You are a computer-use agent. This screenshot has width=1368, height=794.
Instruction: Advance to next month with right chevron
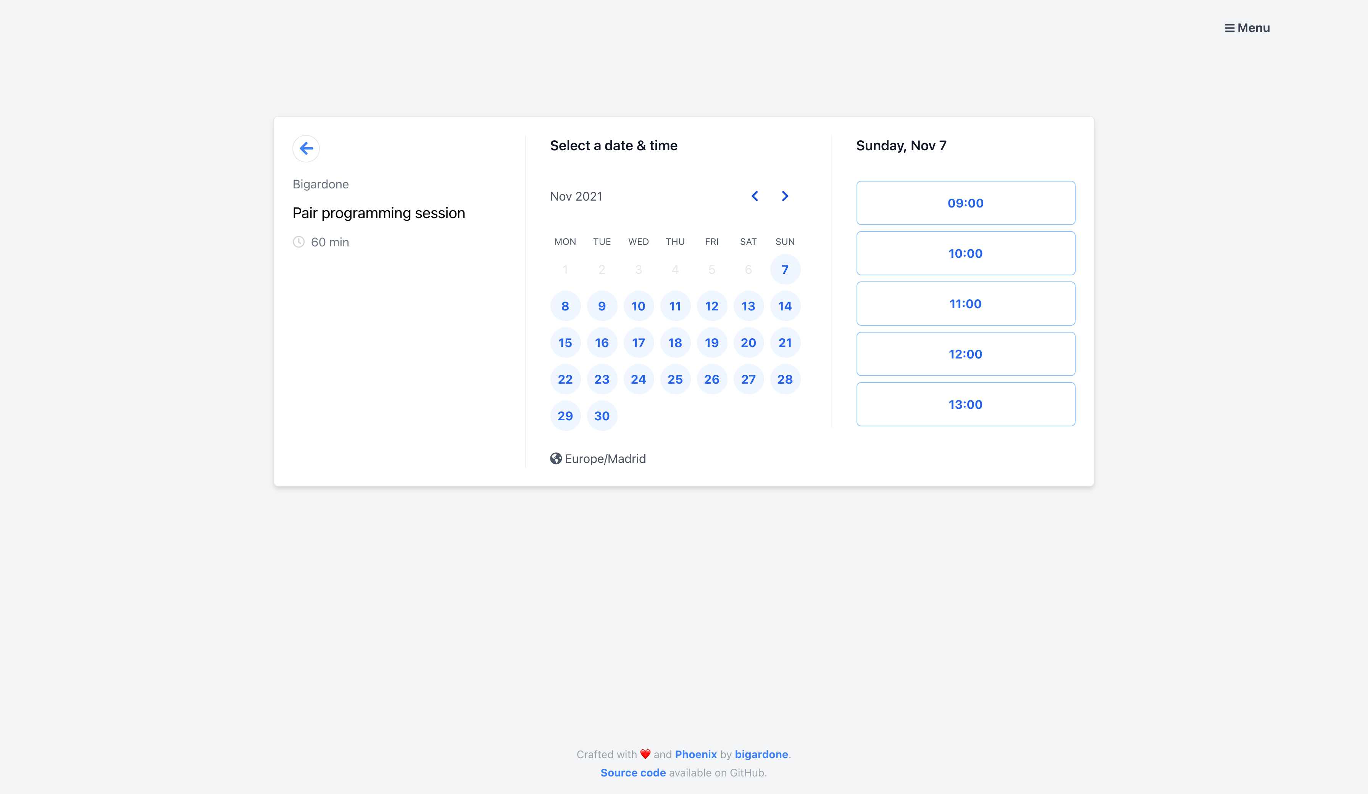(x=784, y=196)
